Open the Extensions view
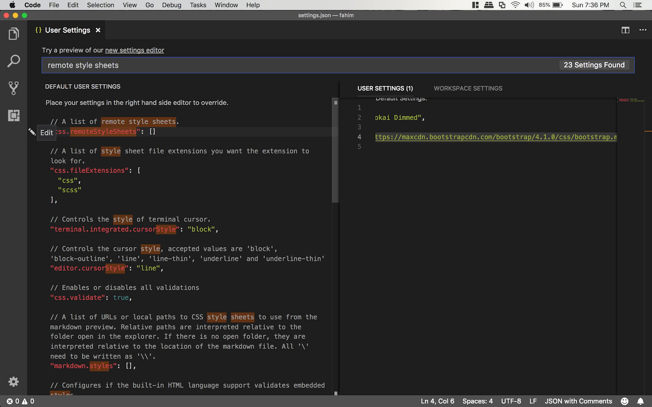This screenshot has width=652, height=407. [13, 115]
